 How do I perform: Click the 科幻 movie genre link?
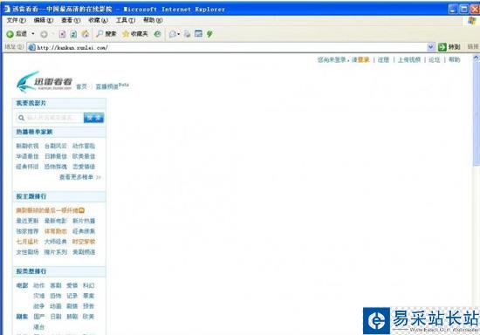coord(88,285)
